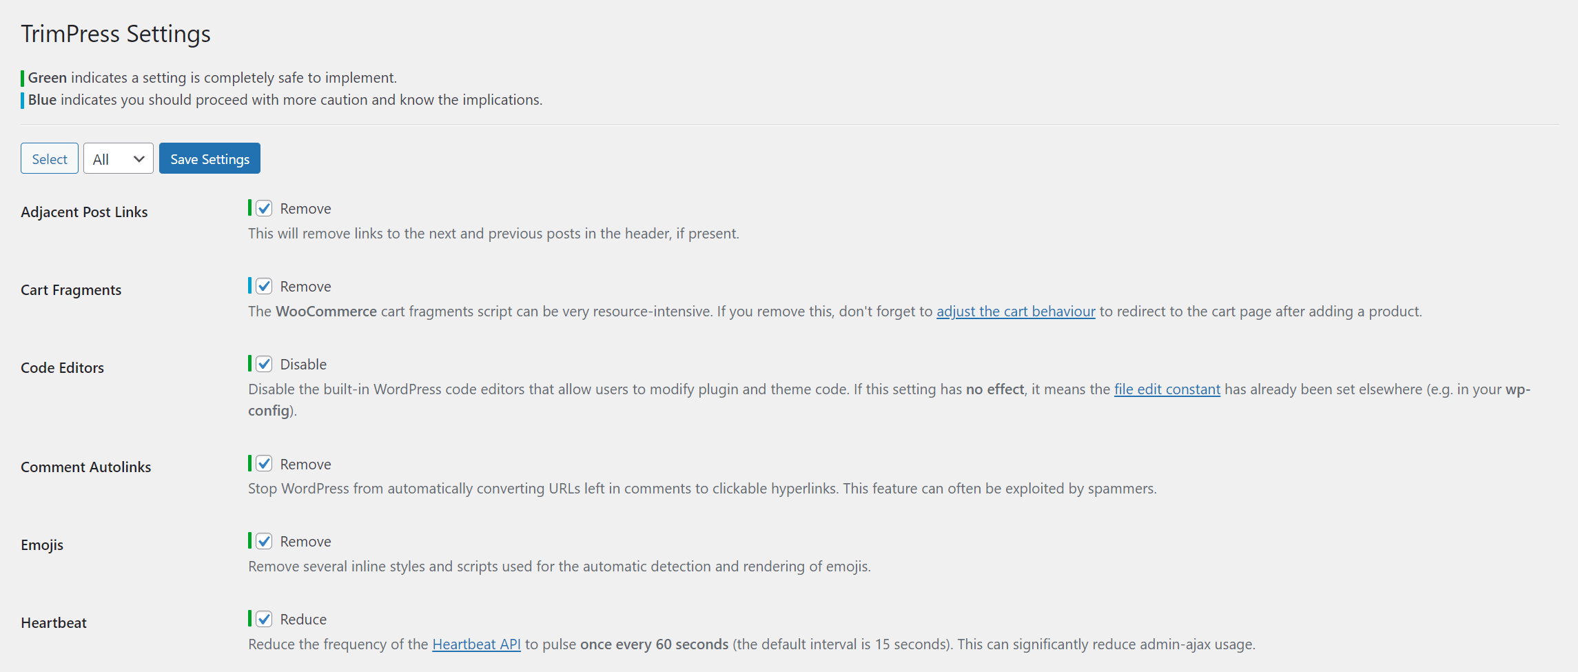Open the adjust the cart behaviour link
This screenshot has height=672, width=1578.
(1016, 312)
